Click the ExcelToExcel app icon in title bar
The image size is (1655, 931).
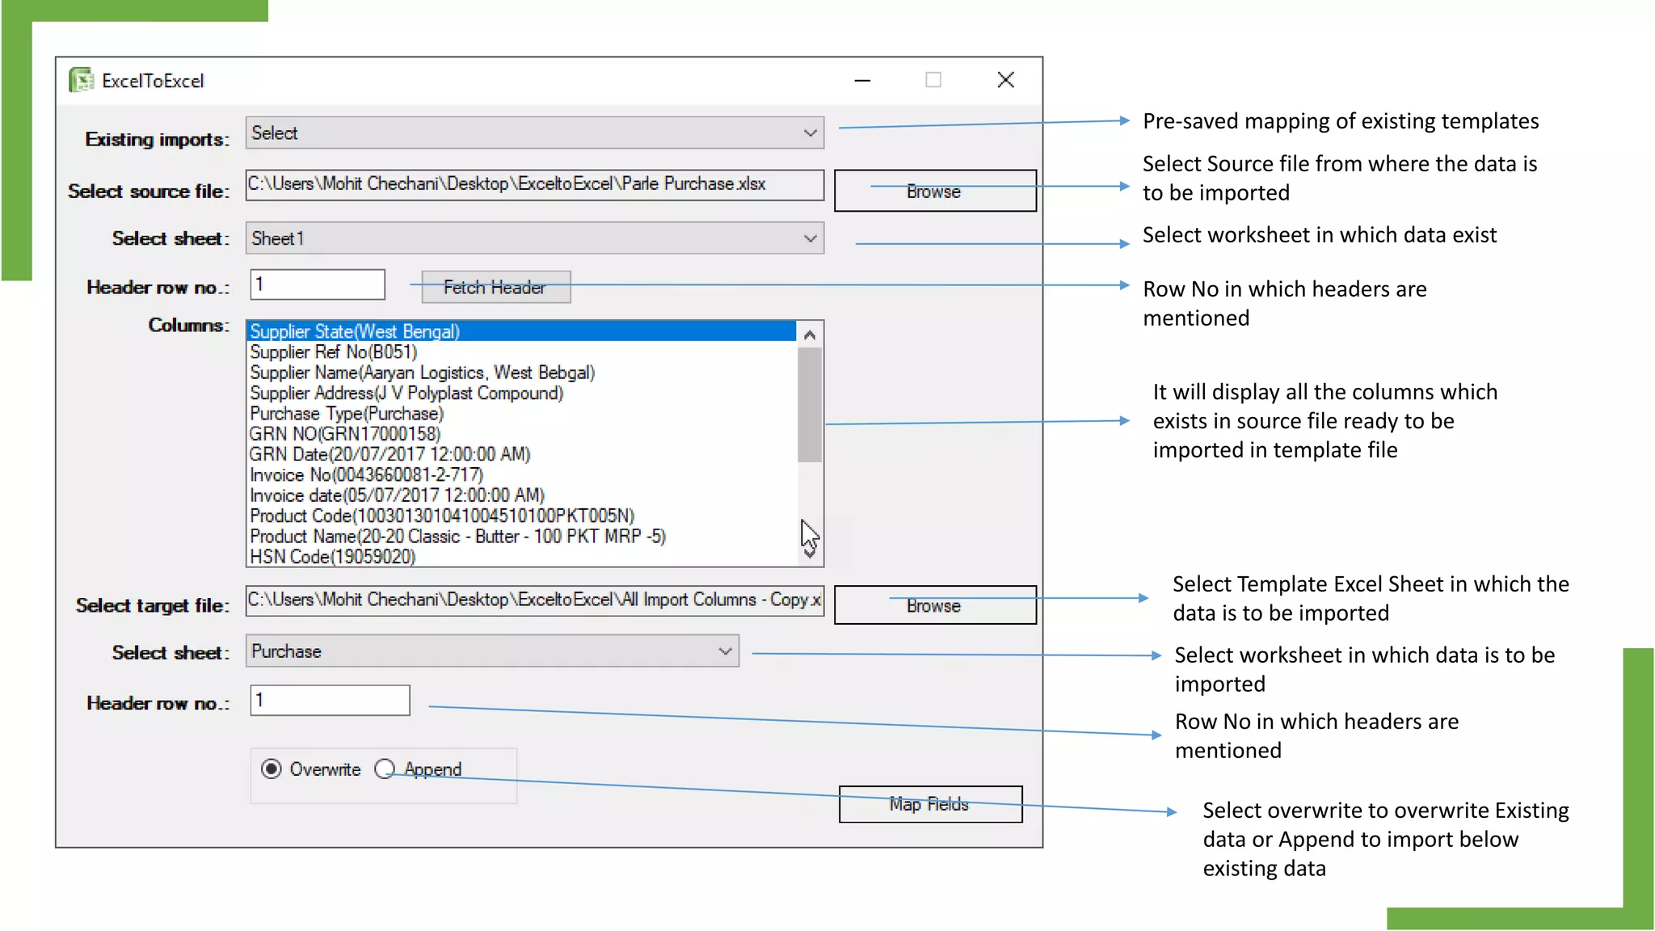(81, 80)
